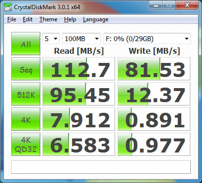
Task: Open the 100MB test size dropdown
Action: [82, 39]
